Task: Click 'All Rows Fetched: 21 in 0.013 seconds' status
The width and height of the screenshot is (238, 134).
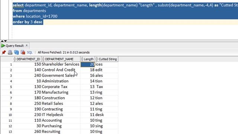Action: click(64, 52)
